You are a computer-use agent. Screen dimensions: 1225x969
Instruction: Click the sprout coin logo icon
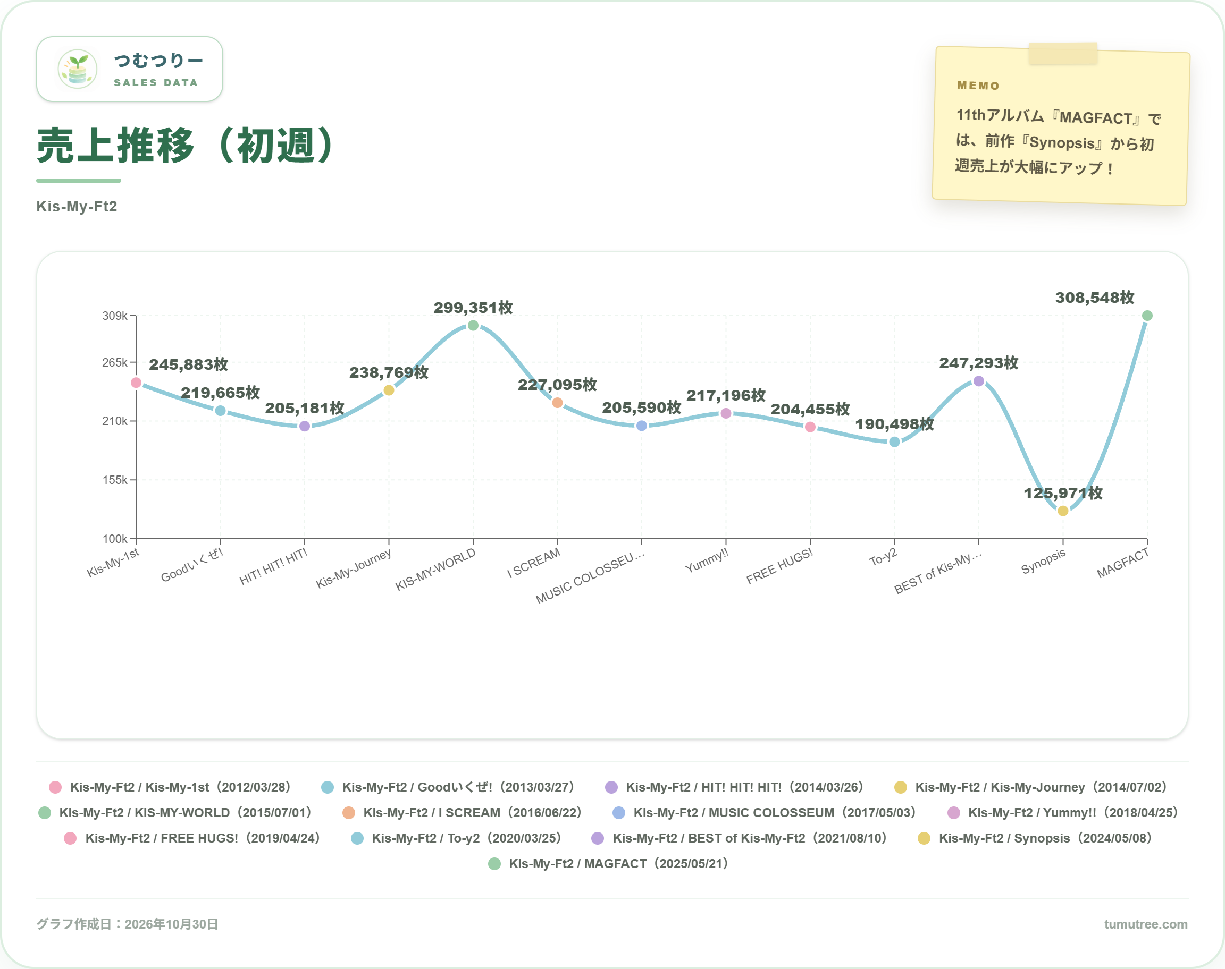click(x=78, y=69)
